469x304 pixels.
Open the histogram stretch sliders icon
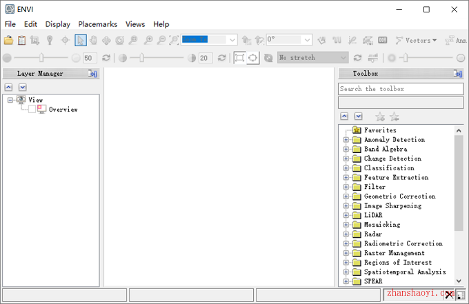[x=372, y=58]
